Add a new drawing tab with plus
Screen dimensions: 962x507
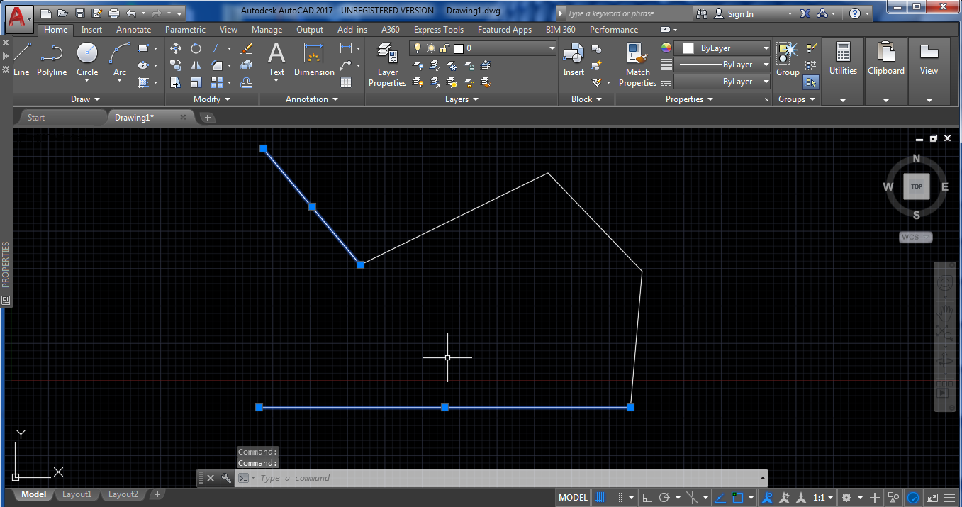207,118
